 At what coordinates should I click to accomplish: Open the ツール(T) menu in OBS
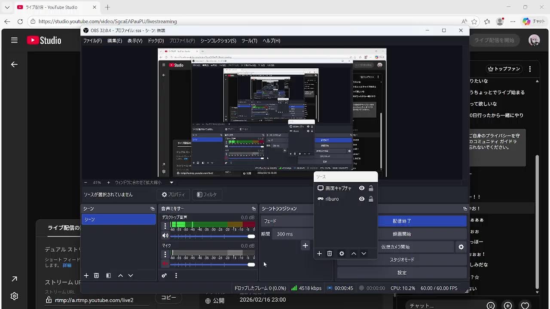click(249, 41)
